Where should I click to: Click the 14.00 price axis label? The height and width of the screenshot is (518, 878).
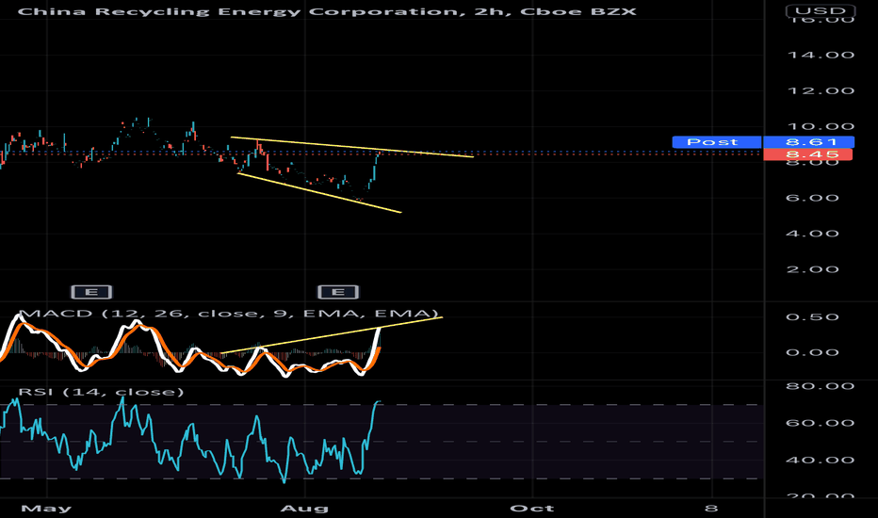point(821,55)
